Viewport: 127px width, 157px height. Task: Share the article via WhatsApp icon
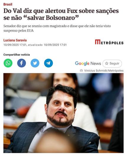[x=8, y=63]
